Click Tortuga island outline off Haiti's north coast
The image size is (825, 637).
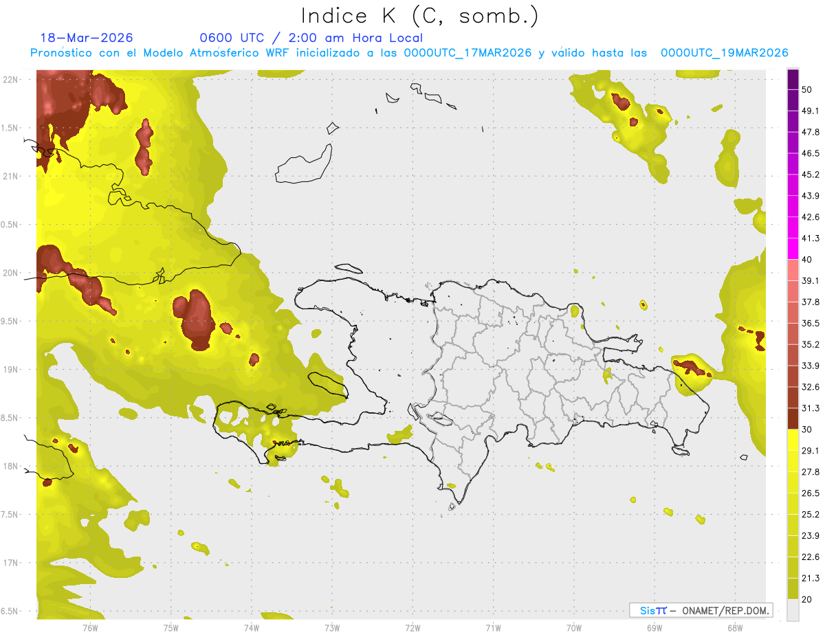click(x=349, y=269)
